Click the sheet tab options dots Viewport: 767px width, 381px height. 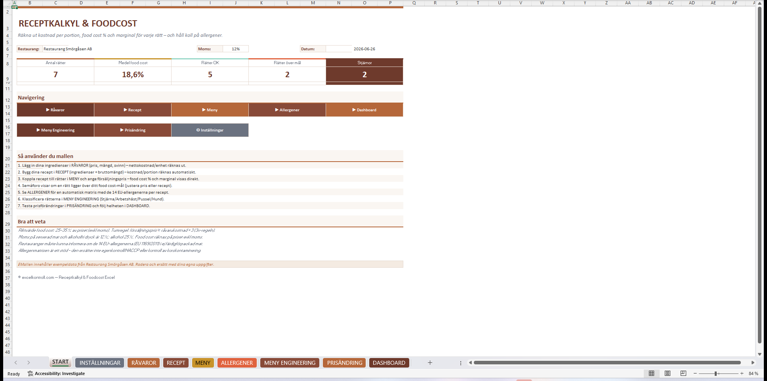tap(460, 363)
